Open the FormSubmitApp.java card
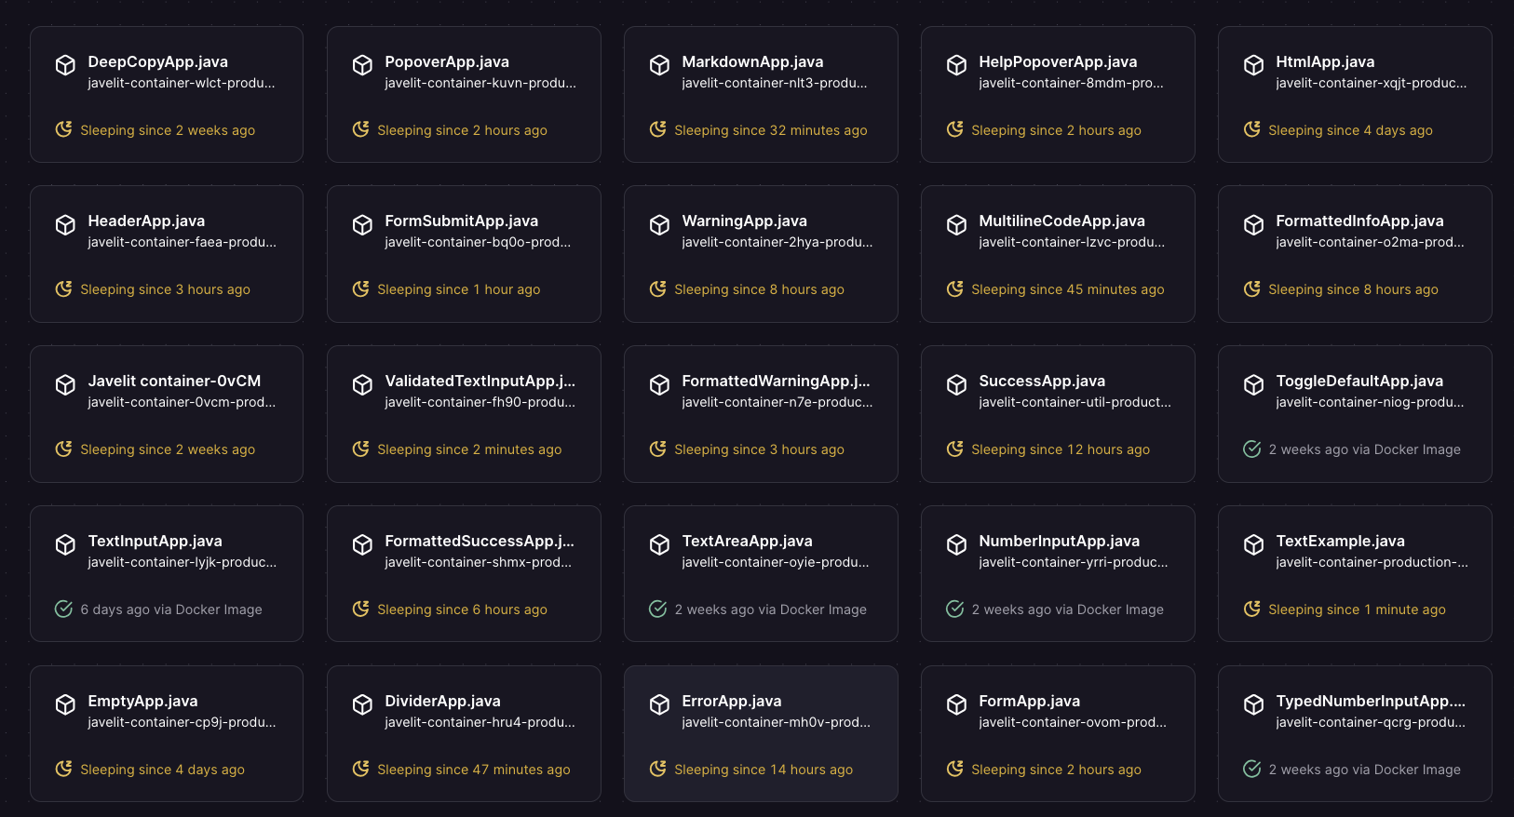The width and height of the screenshot is (1514, 817). tap(463, 253)
